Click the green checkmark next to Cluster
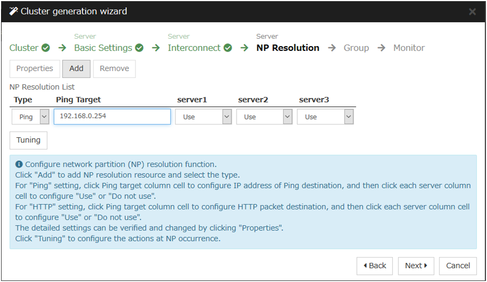The image size is (487, 282). click(46, 48)
